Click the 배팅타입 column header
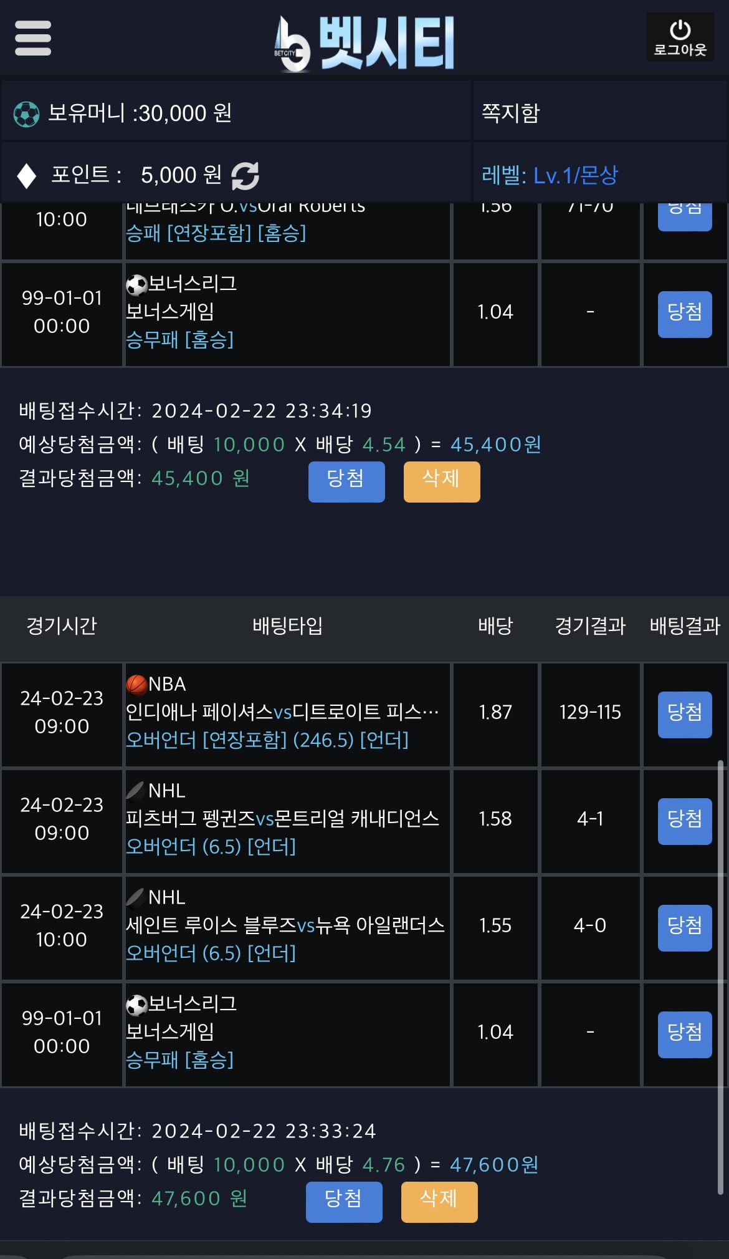Screen dimensions: 729x1259 (288, 625)
